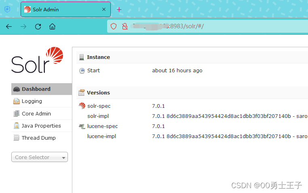
Task: Click the solr-impl version hash value
Action: coord(230,116)
